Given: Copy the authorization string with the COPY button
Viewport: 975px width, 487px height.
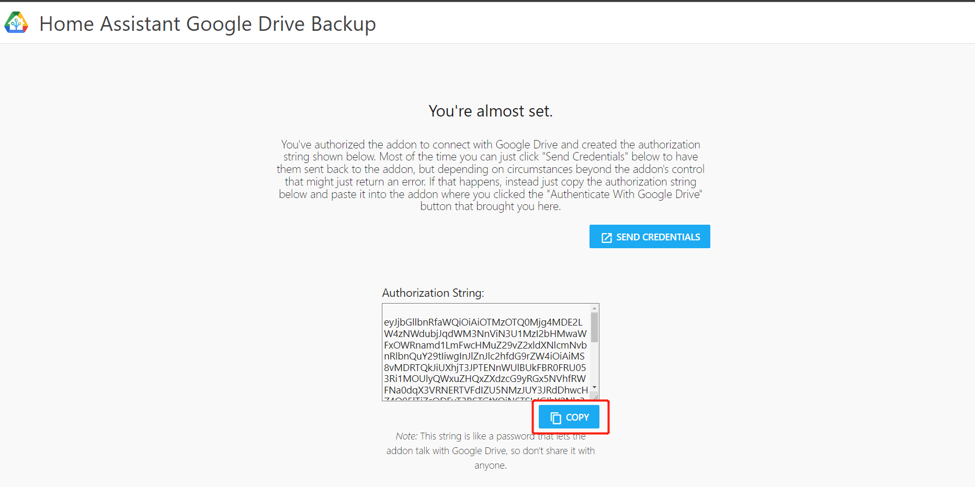Looking at the screenshot, I should tap(569, 417).
